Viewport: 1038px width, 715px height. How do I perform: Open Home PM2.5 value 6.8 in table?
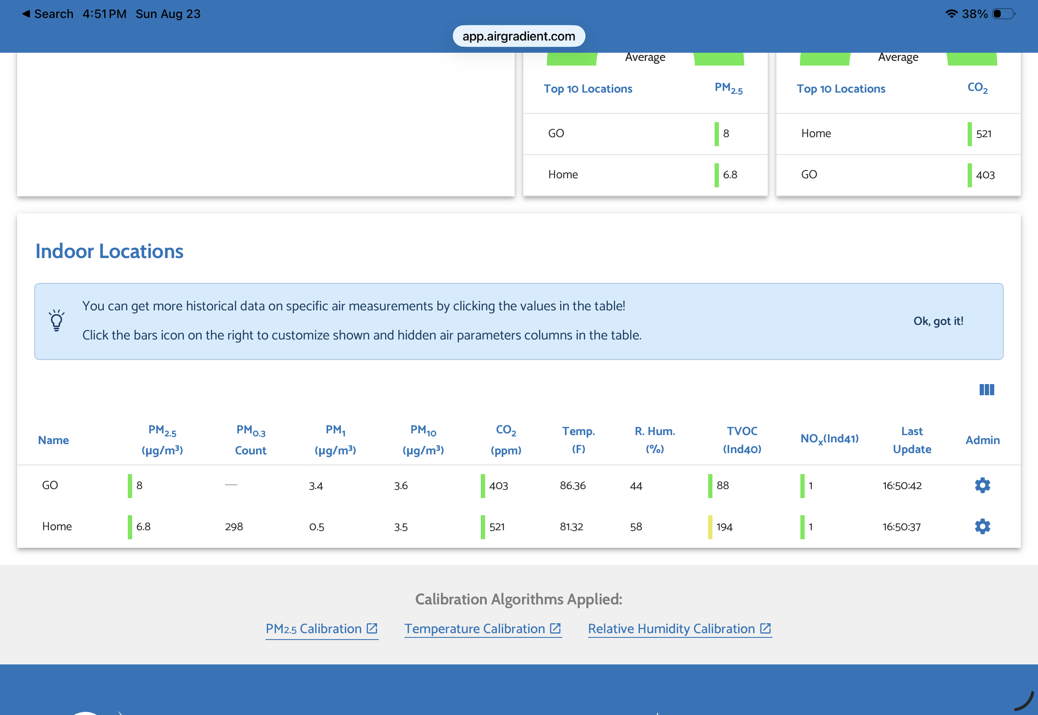click(143, 527)
